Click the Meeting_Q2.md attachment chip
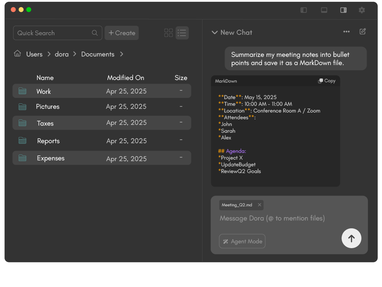This screenshot has width=382, height=287. click(x=241, y=205)
